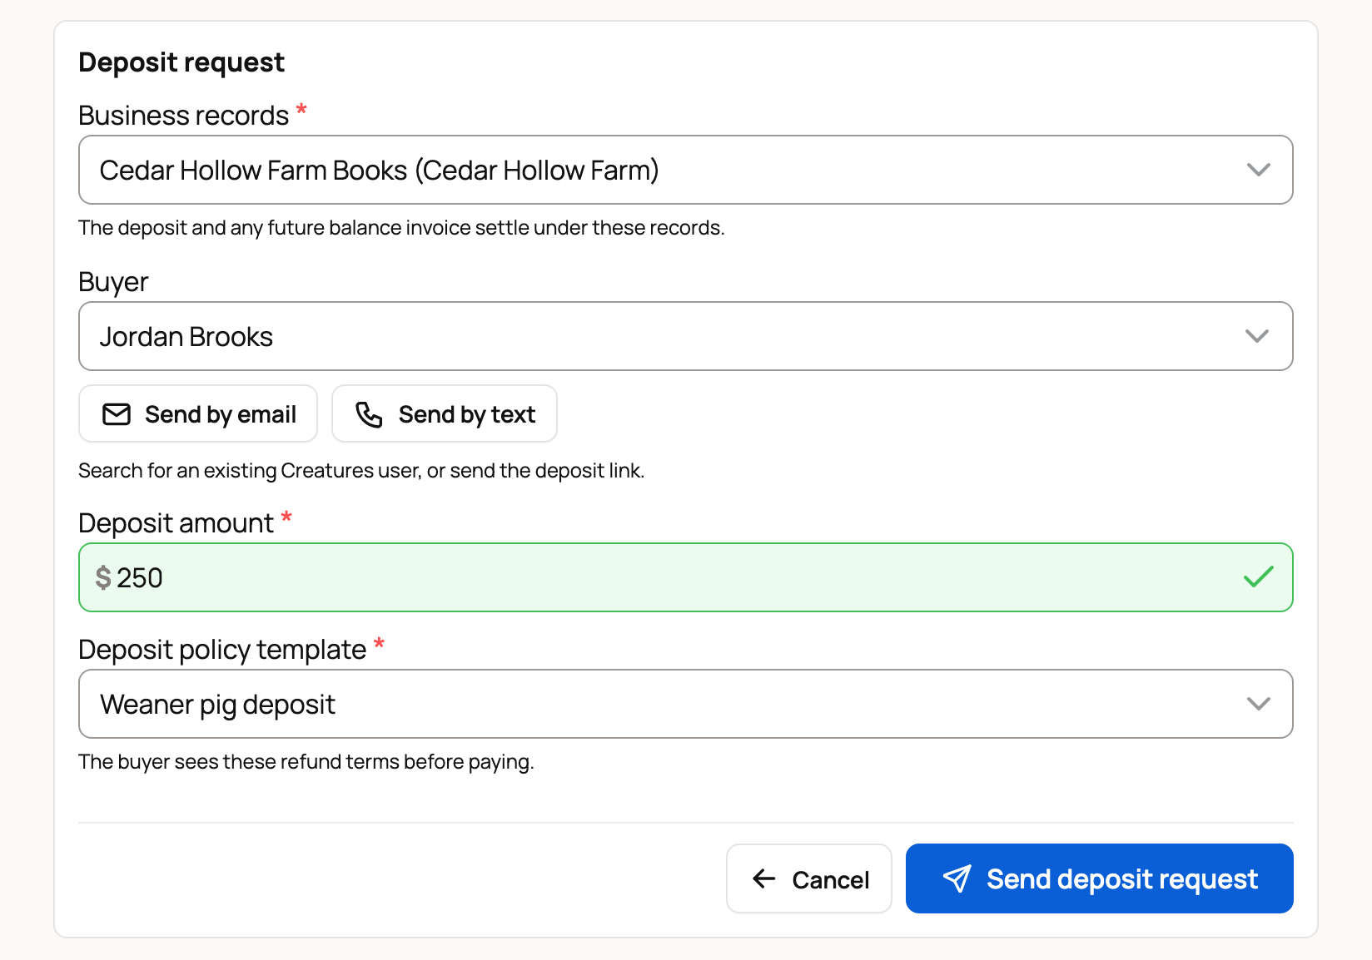The width and height of the screenshot is (1372, 960).
Task: Open the Business records dropdown
Action: [x=685, y=170]
